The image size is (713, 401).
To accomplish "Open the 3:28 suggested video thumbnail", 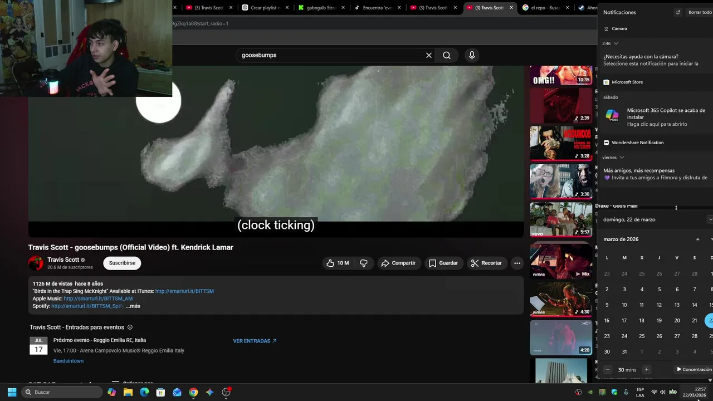I will tap(561, 143).
